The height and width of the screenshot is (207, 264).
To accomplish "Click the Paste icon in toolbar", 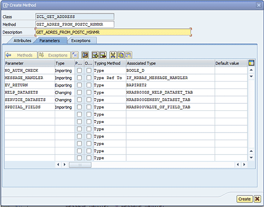I will (128, 55).
